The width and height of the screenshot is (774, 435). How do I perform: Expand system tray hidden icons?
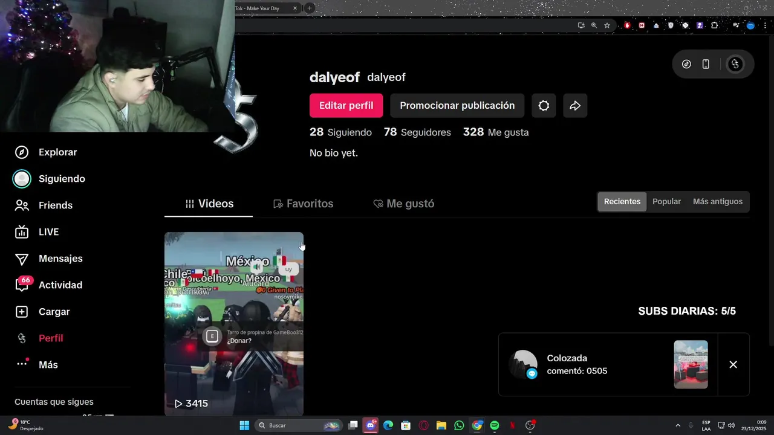[x=677, y=425]
